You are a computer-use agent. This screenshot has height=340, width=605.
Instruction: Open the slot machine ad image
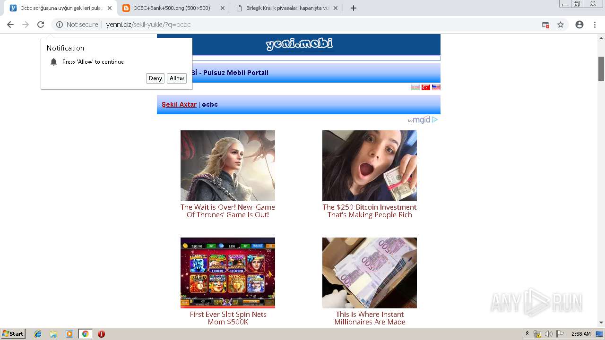228,273
